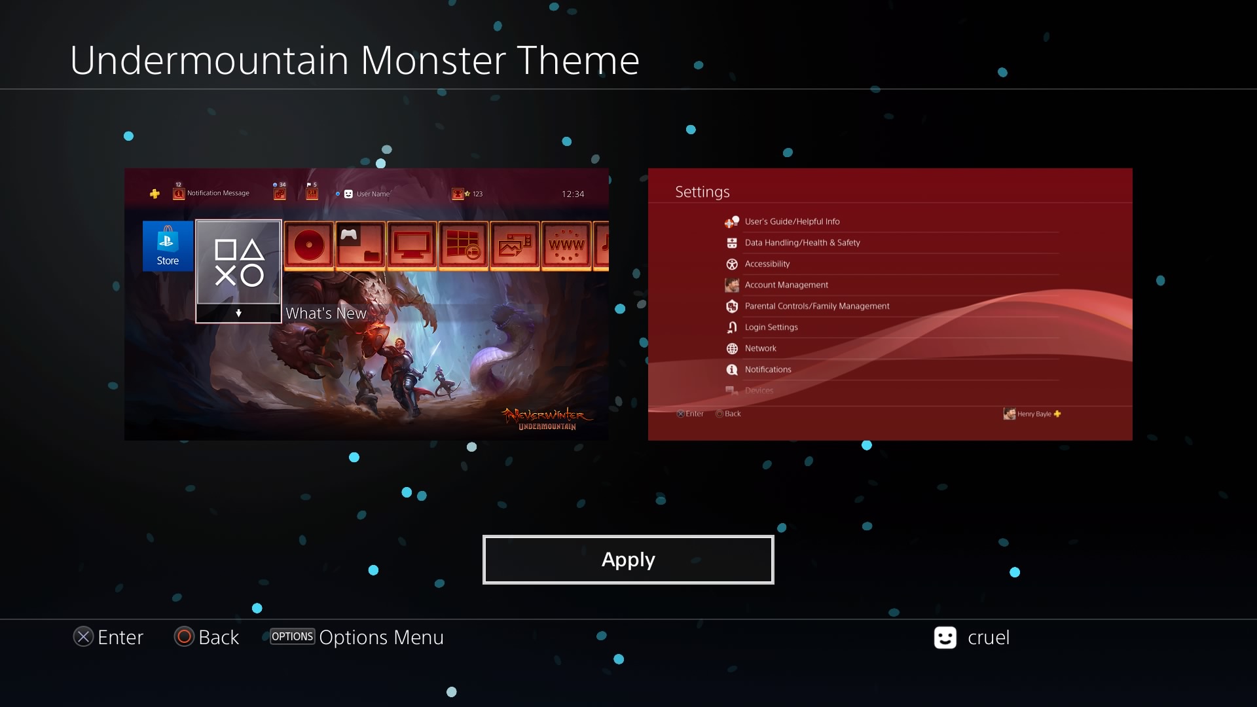
Task: Expand the down arrow under What's New tile
Action: 238,314
